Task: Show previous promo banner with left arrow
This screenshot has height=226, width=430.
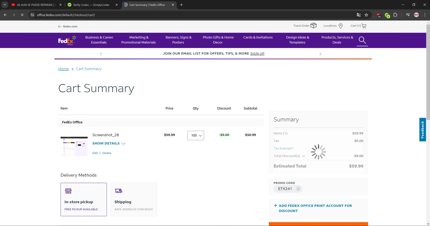Action: point(101,54)
